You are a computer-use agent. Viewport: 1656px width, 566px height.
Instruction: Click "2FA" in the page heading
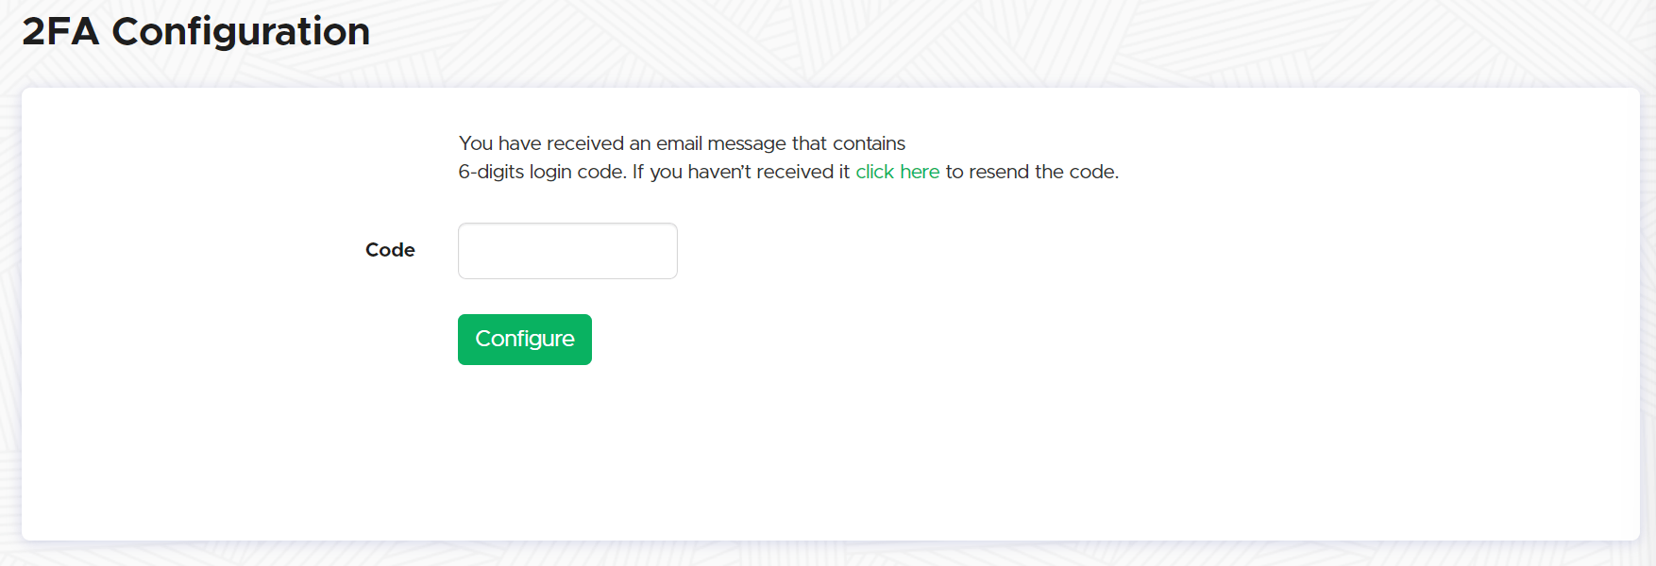pos(60,32)
